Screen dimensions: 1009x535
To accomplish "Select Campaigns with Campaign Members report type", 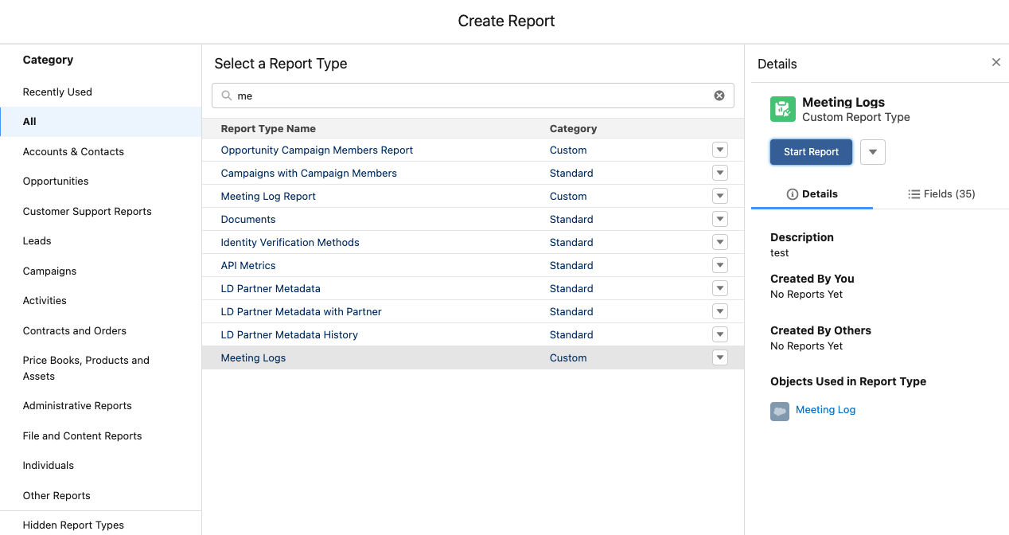I will coord(309,173).
